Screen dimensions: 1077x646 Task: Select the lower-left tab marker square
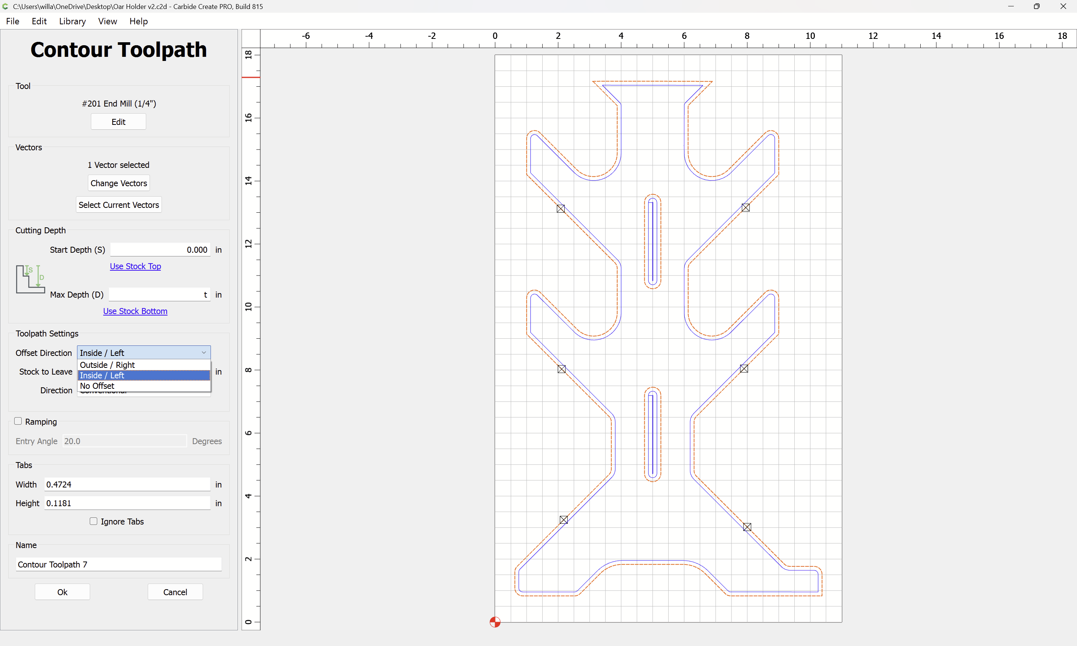(564, 520)
